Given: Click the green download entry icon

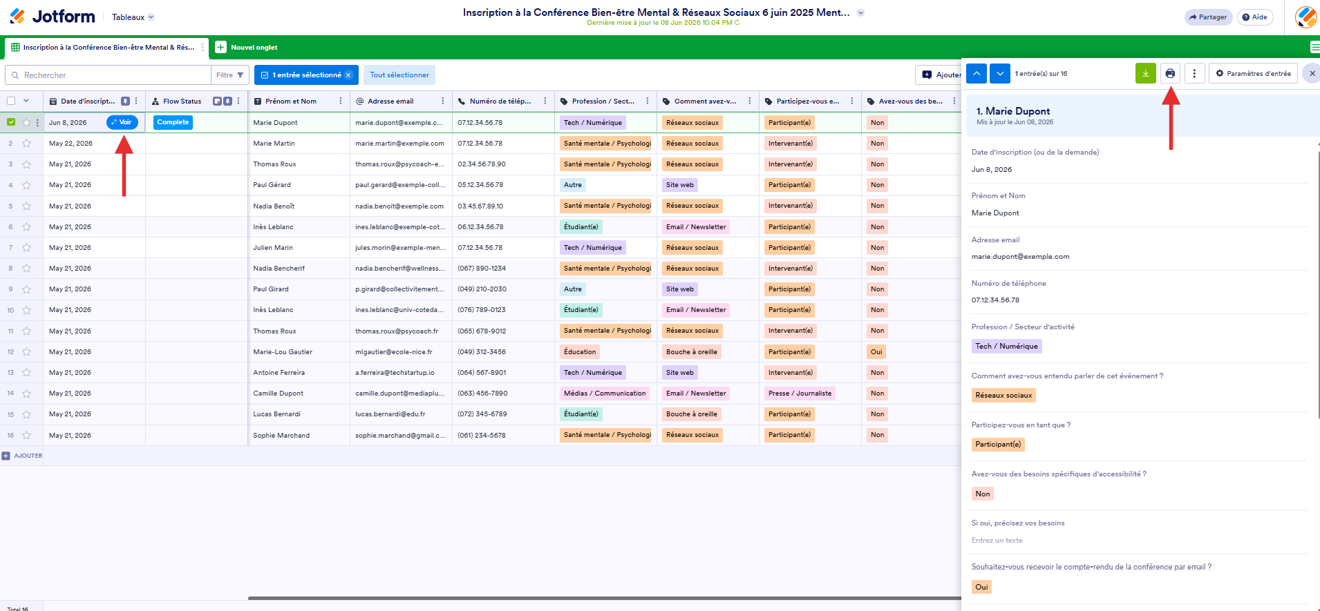Looking at the screenshot, I should point(1145,73).
